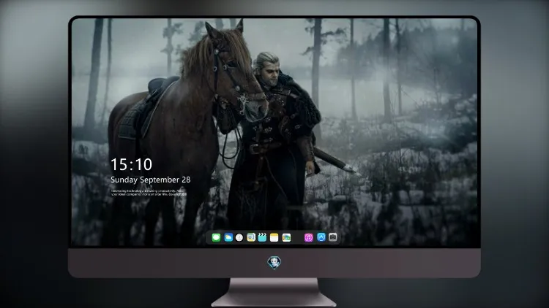Viewport: 549px width, 308px height.
Task: Open the blue-yellow document app beside Clock
Action: click(251, 237)
